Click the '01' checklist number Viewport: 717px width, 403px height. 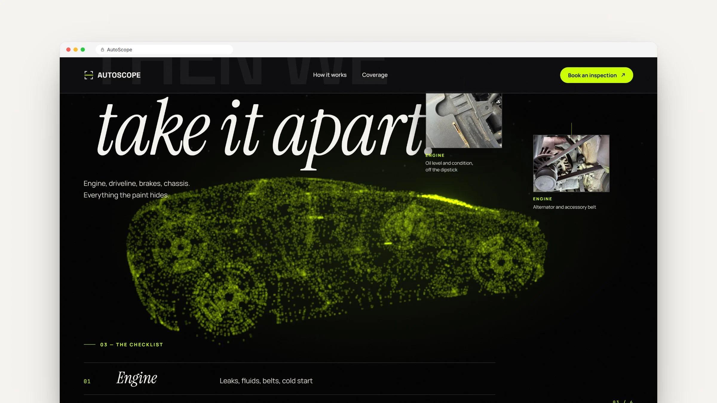(x=87, y=381)
